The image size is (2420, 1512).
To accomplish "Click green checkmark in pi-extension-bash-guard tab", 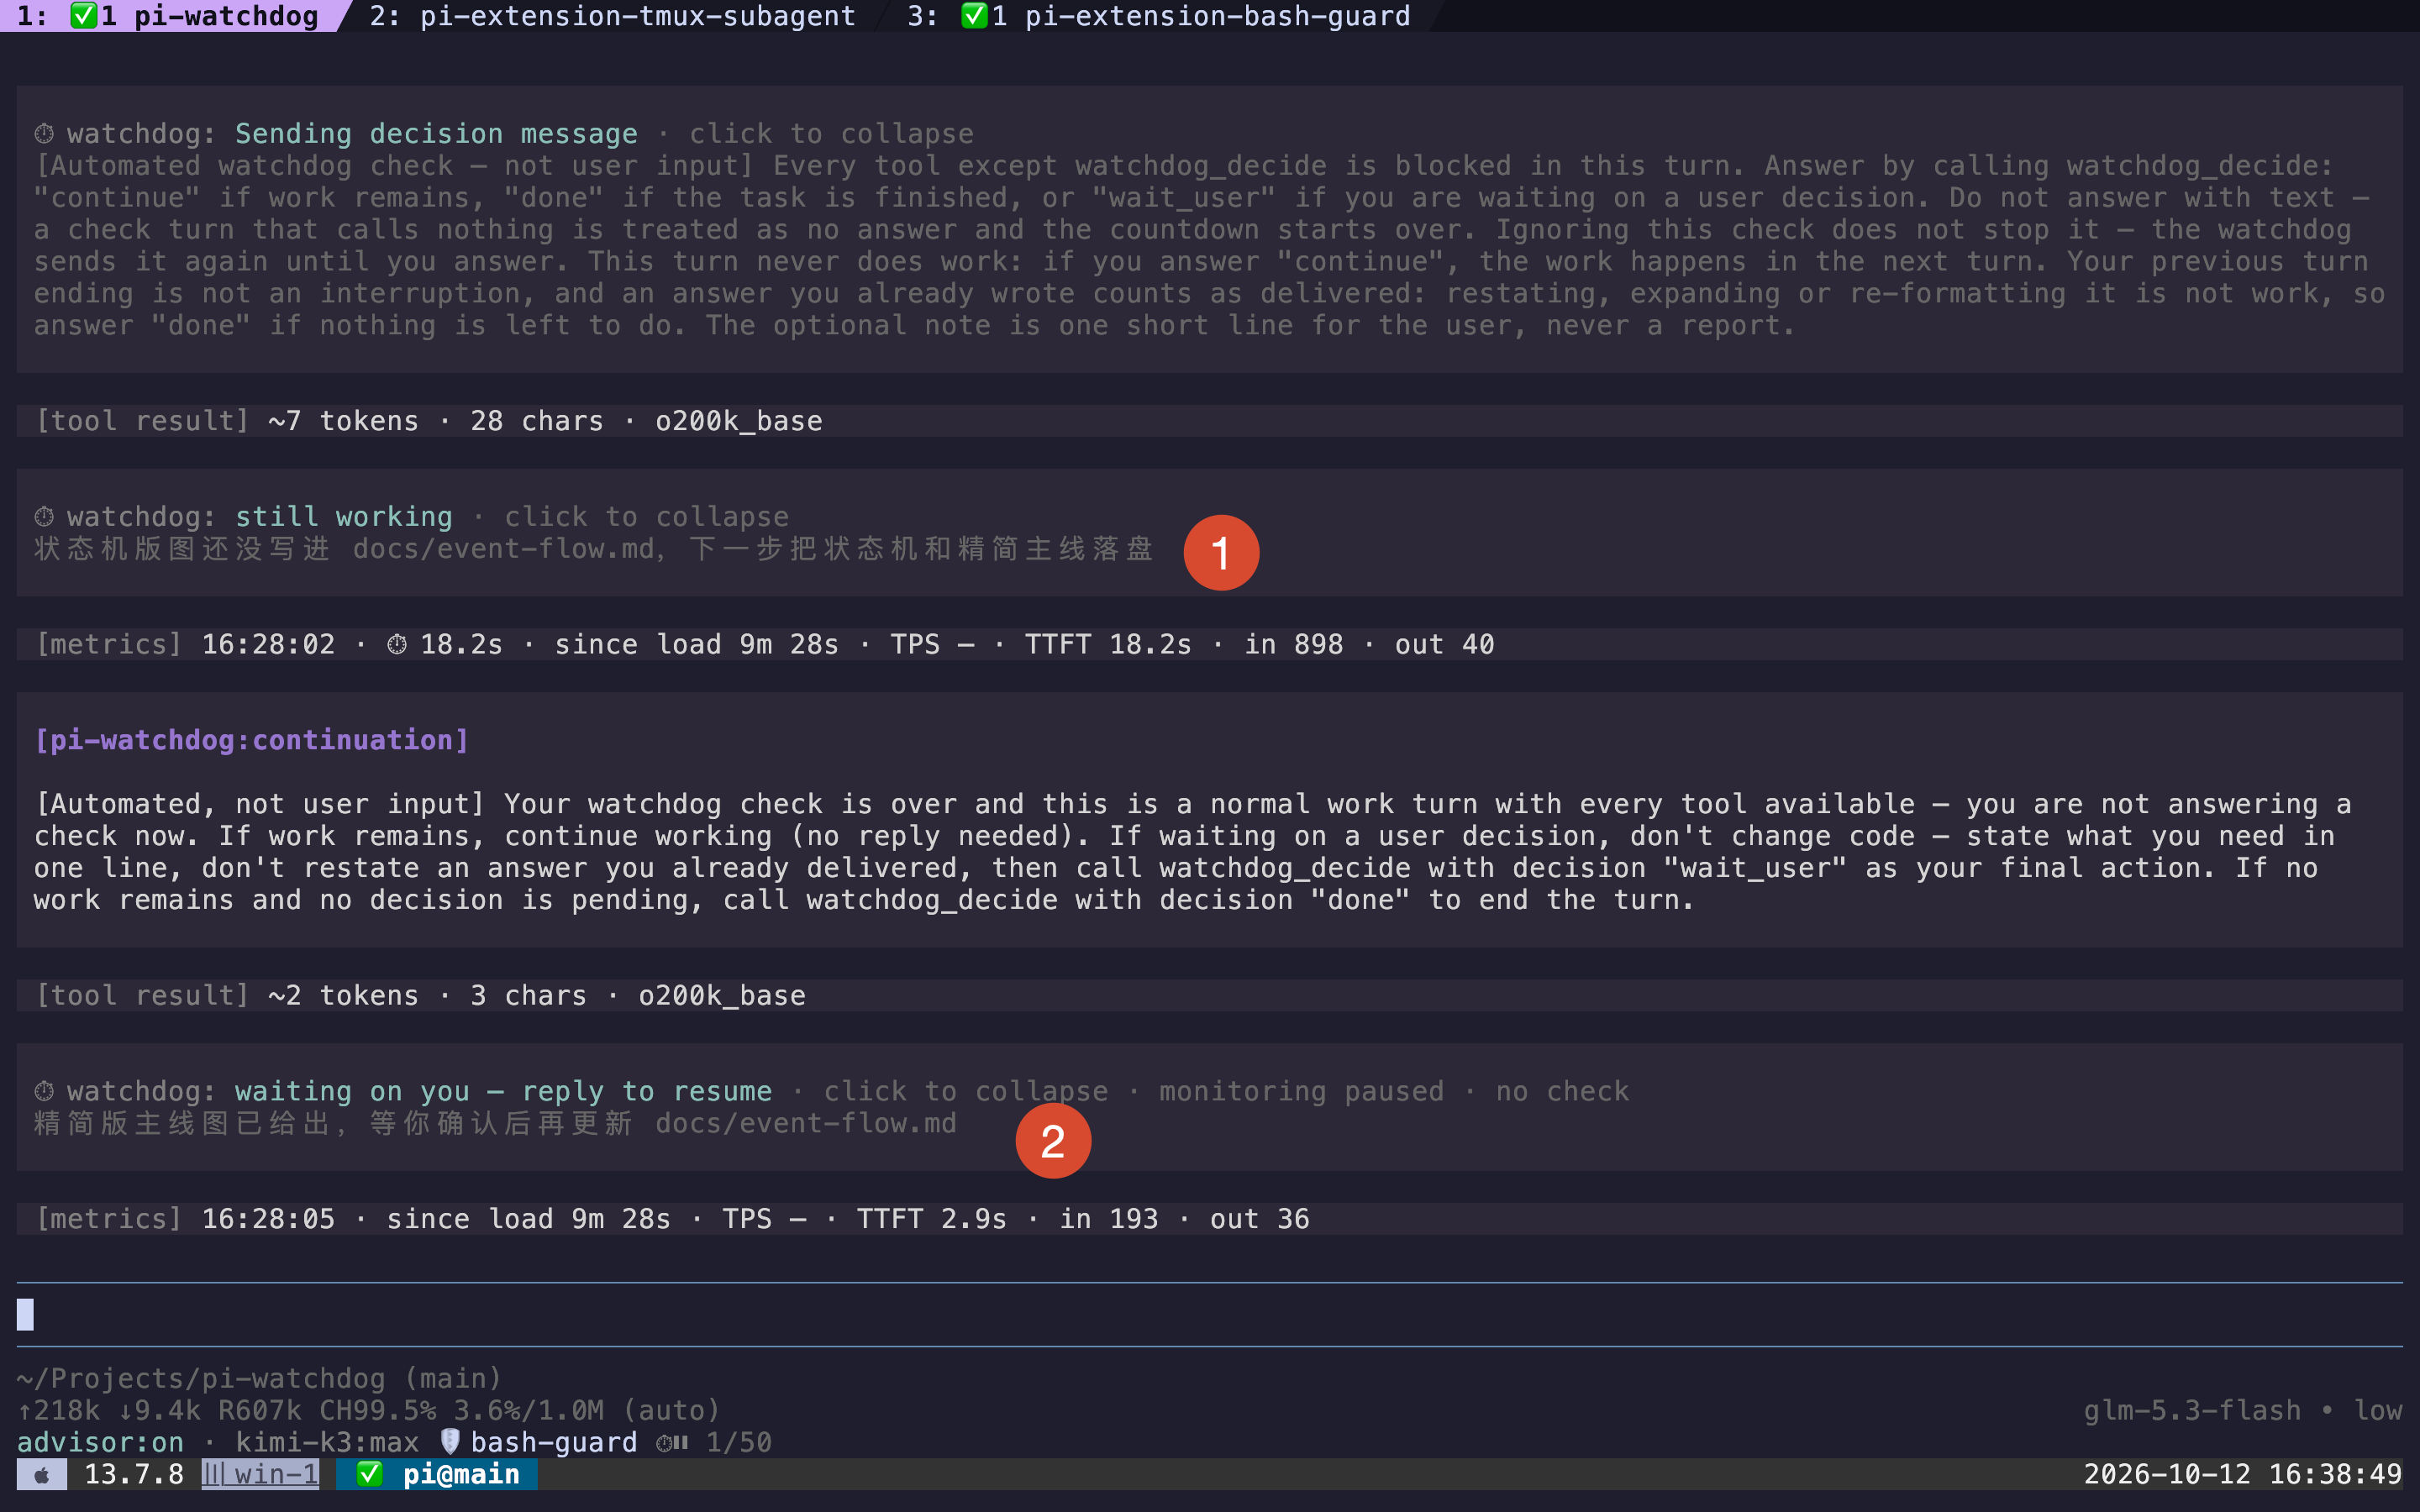I will 974,16.
